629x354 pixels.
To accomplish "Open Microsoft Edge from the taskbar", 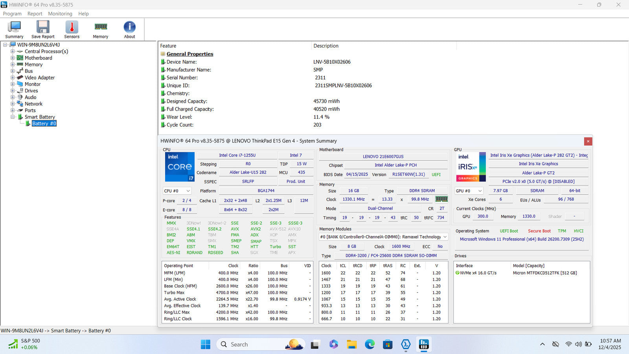I will pos(370,345).
